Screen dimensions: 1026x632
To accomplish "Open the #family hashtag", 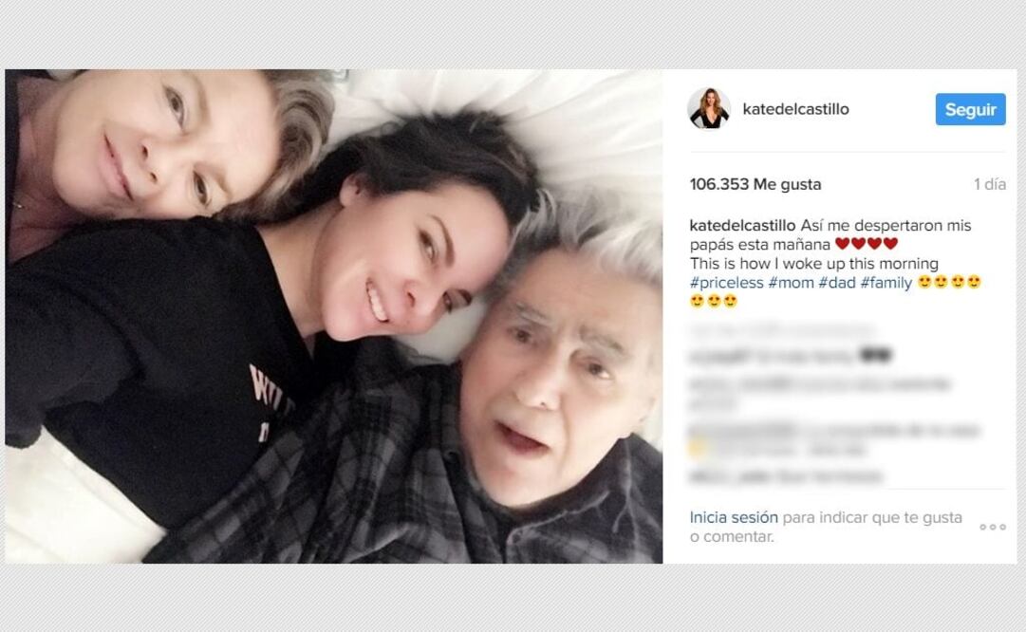I will (886, 283).
